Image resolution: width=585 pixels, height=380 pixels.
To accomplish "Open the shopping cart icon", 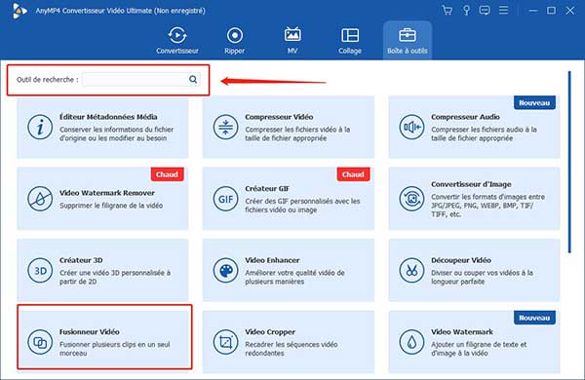I will (447, 11).
